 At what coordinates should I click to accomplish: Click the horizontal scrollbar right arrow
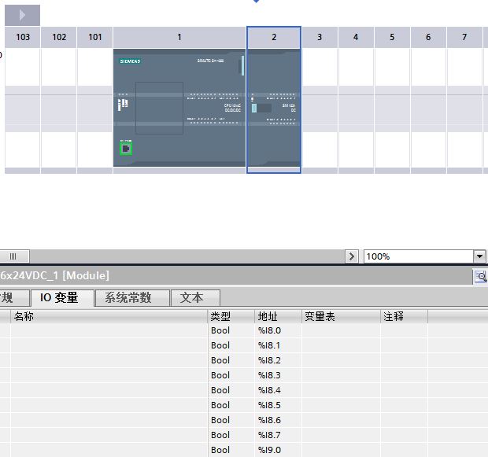click(x=352, y=256)
